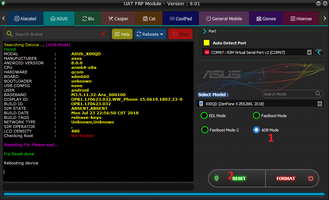Click the gear icon on Alacatel tab

coord(16,19)
